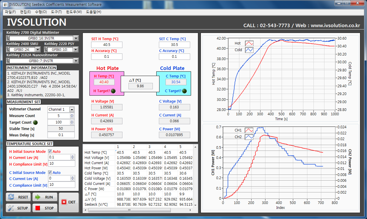Open the 수행(O) menu

pos(41,12)
